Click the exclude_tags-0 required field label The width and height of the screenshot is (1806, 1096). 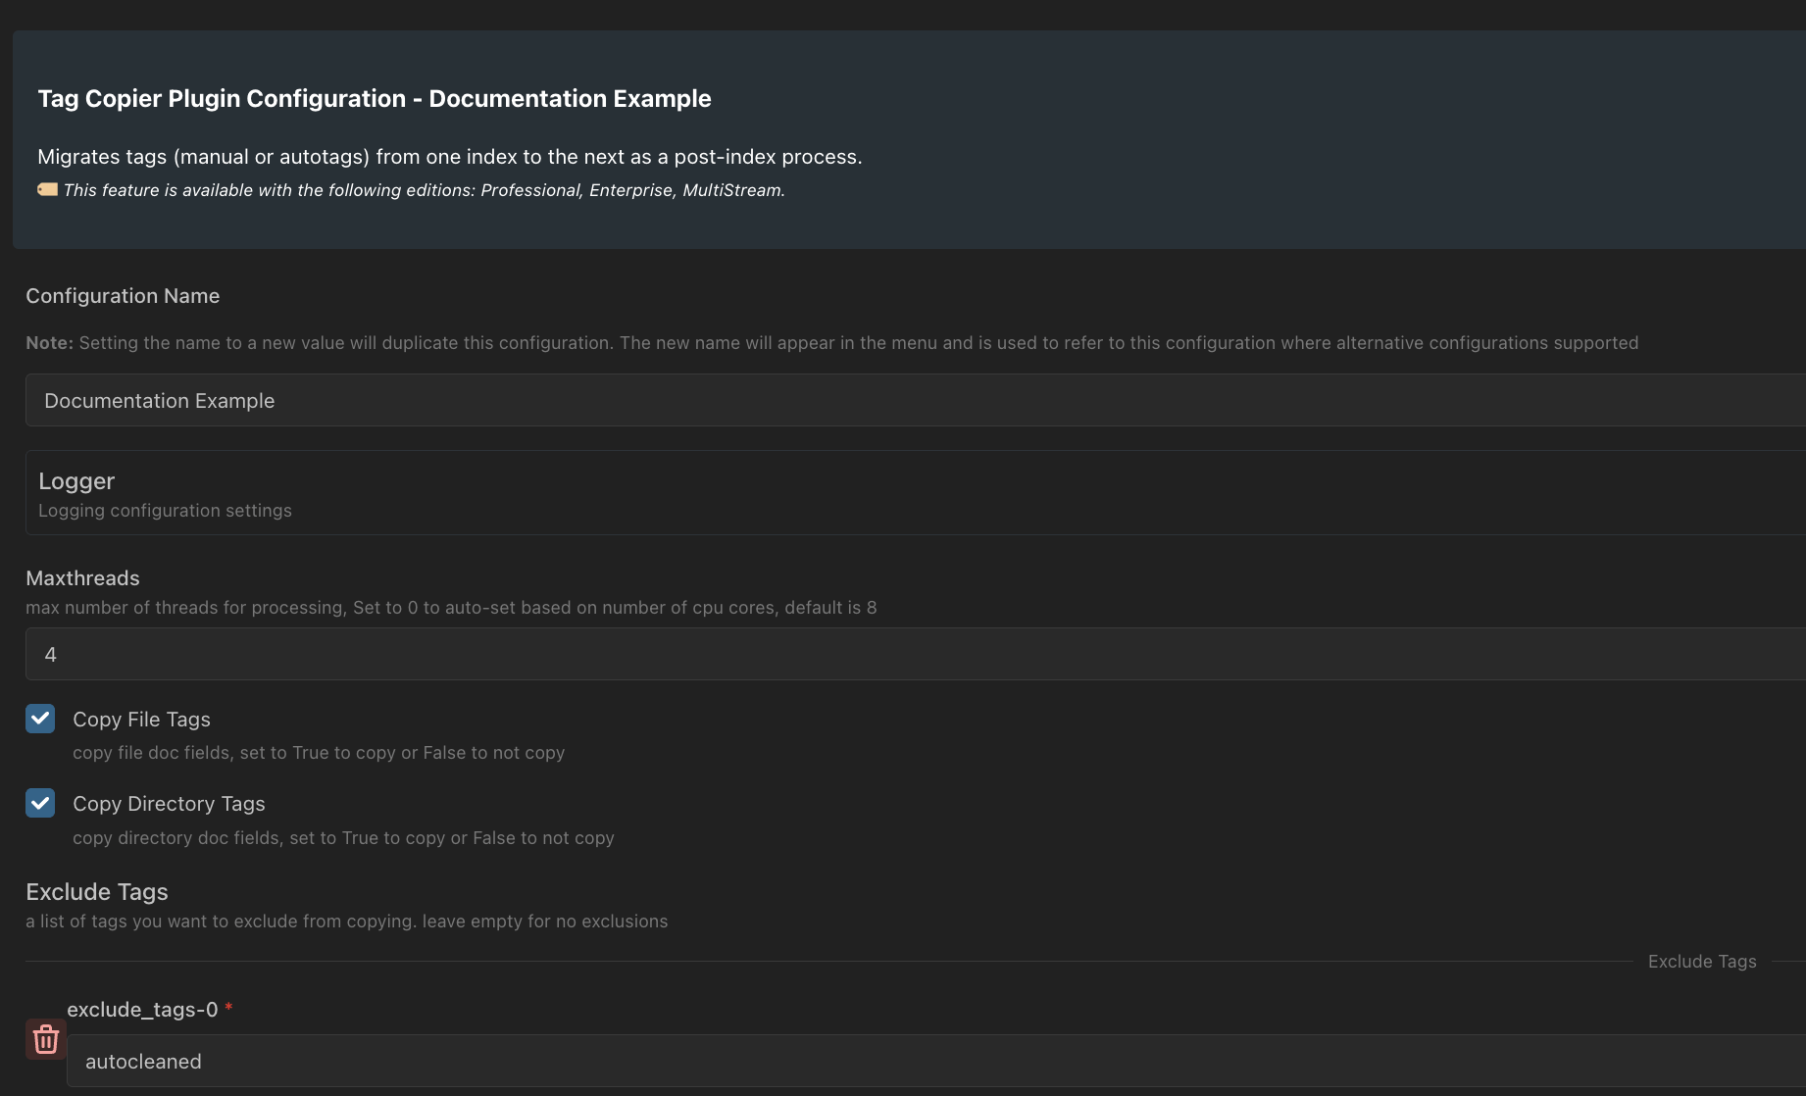pyautogui.click(x=142, y=1010)
